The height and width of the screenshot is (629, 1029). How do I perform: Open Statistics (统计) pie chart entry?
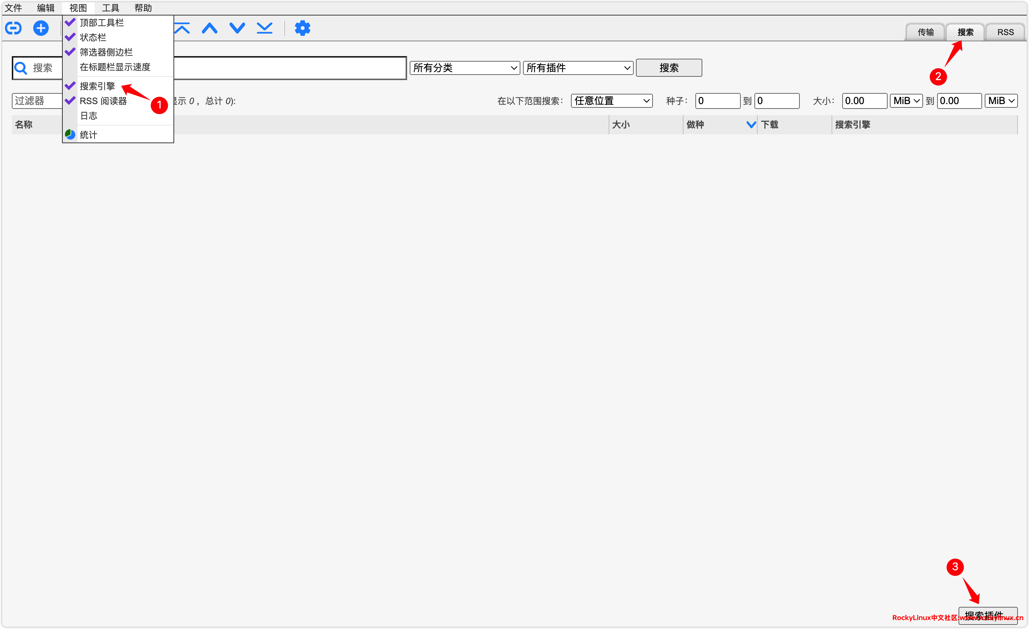(x=88, y=134)
